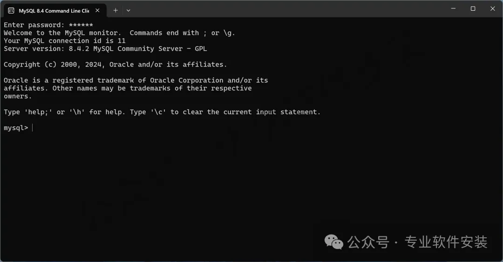The image size is (503, 262).
Task: Close the MySQL 8.4 Command Line tab
Action: click(97, 11)
